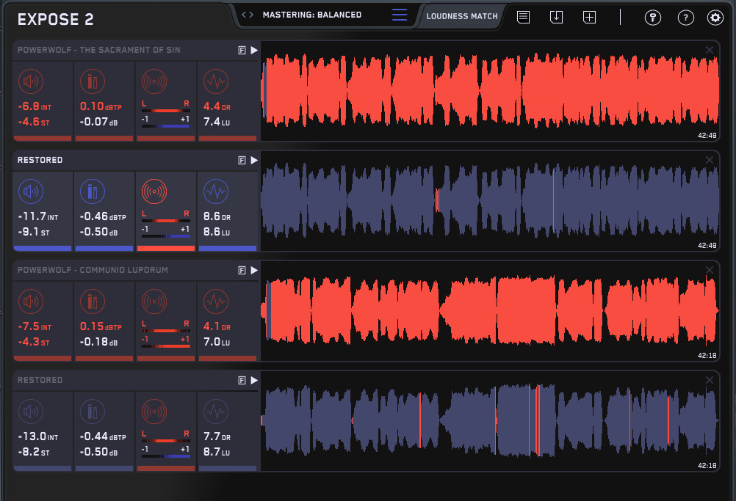Viewport: 736px width, 501px height.
Task: Open the help question mark icon
Action: tap(686, 18)
